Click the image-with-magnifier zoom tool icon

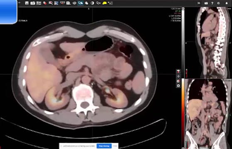coord(68,3)
